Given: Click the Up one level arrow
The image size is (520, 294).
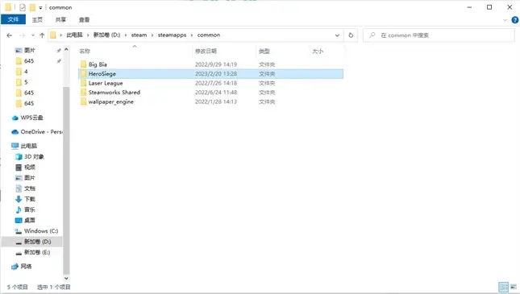Looking at the screenshot, I should tap(42, 35).
